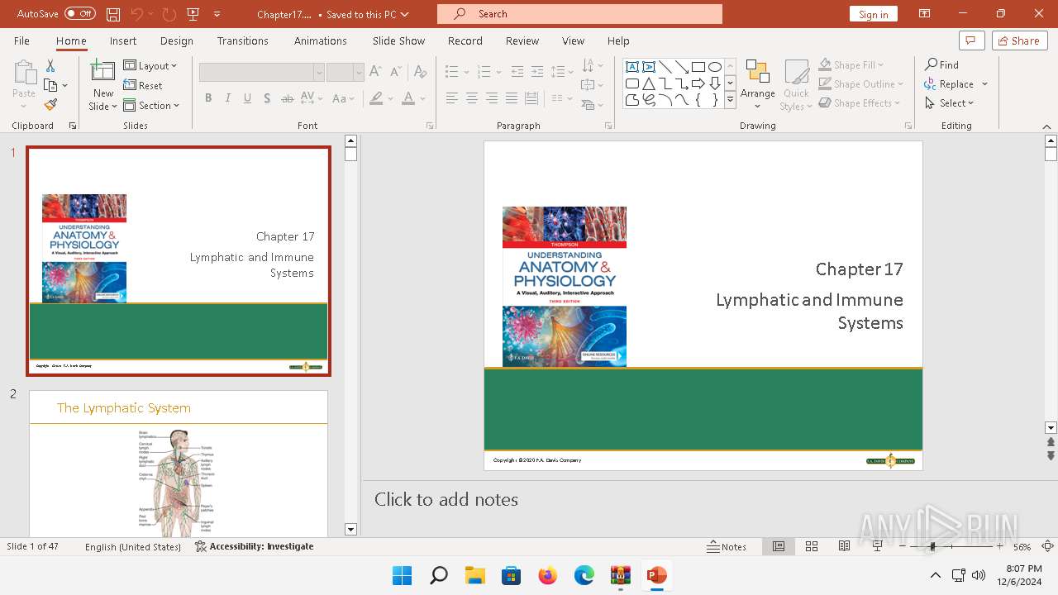Click the Start From Beginning presentation icon
This screenshot has width=1058, height=595.
coord(193,14)
